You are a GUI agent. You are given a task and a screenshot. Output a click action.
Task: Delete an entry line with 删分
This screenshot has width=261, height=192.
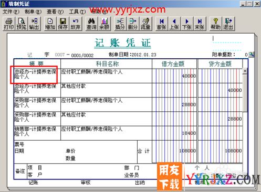click(133, 24)
